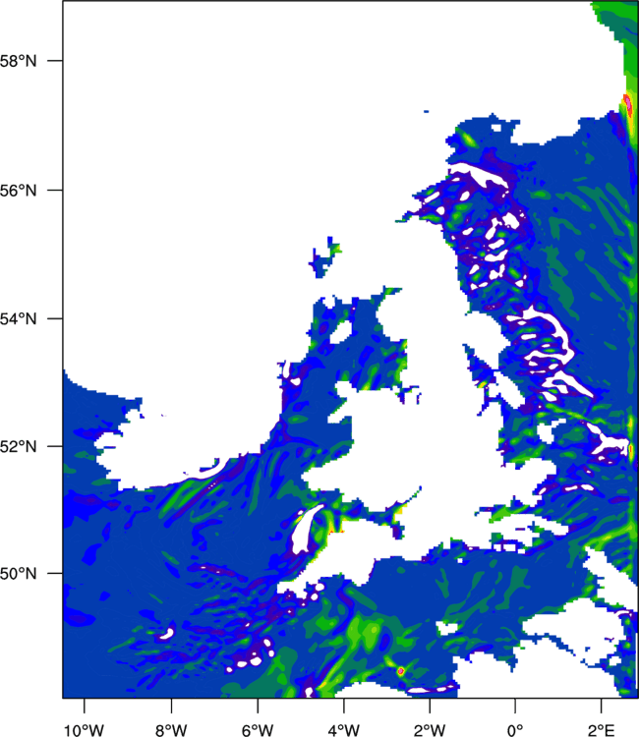Viewport: 639px width, 737px height.
Task: Click the 10°W longitude label
Action: 85,730
